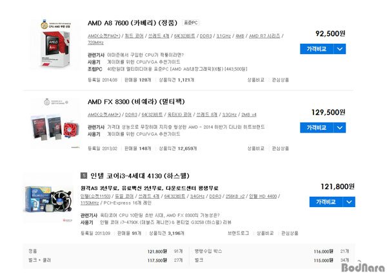Open the AMD FX 8300 (비쉐라) title link
Screen dimensions: 387x274
[x=136, y=102]
